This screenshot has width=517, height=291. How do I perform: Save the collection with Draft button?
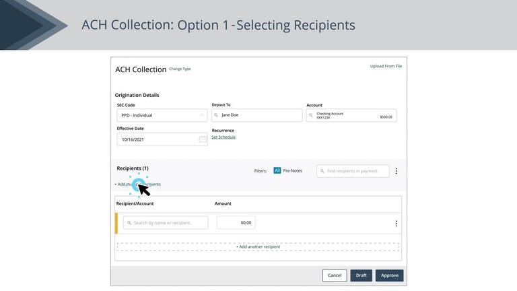(x=361, y=276)
